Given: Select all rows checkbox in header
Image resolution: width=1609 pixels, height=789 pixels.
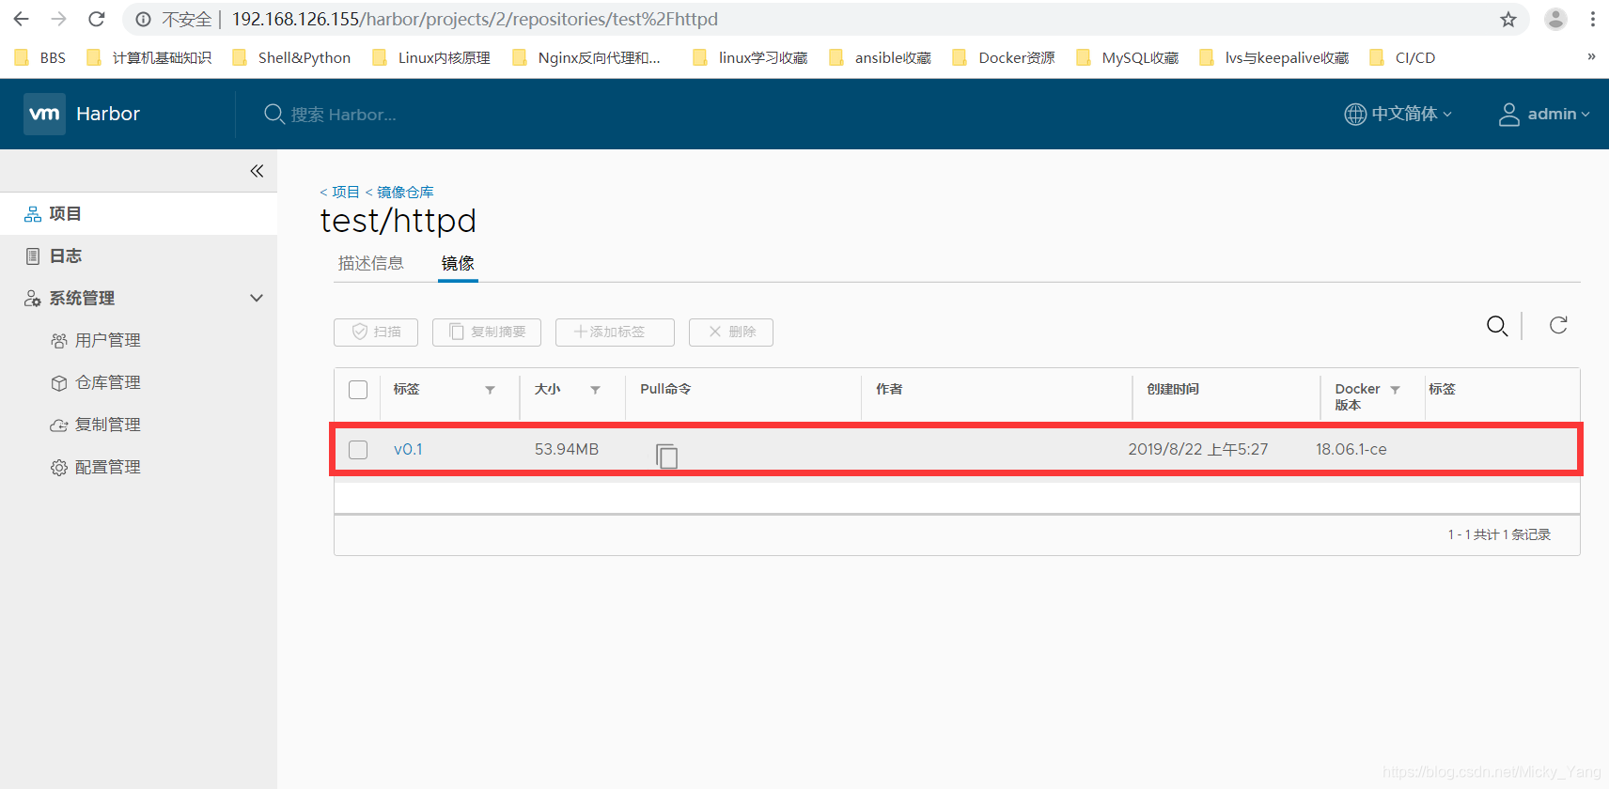Looking at the screenshot, I should [x=358, y=390].
